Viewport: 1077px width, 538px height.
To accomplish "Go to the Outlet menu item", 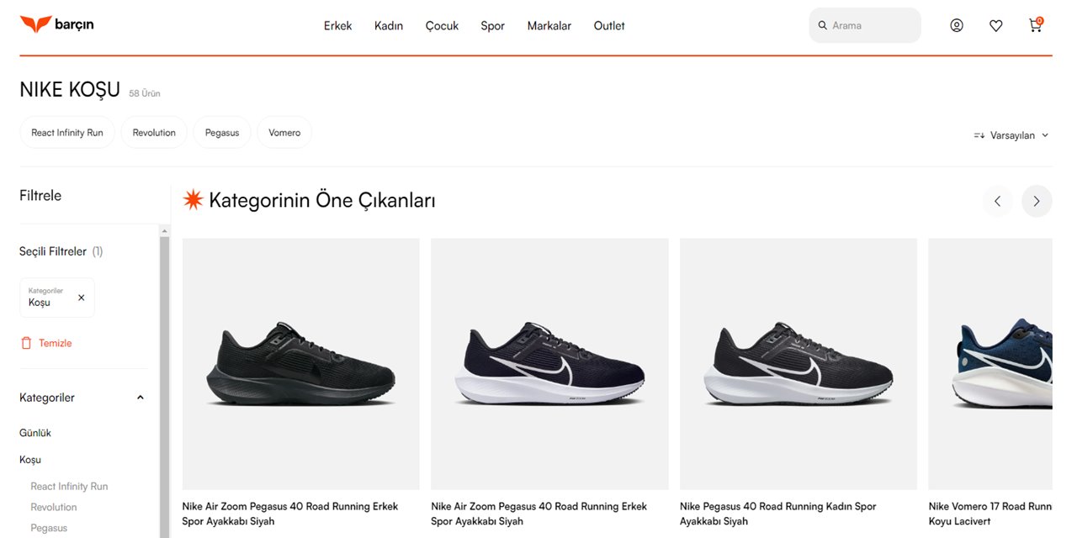I will [609, 25].
